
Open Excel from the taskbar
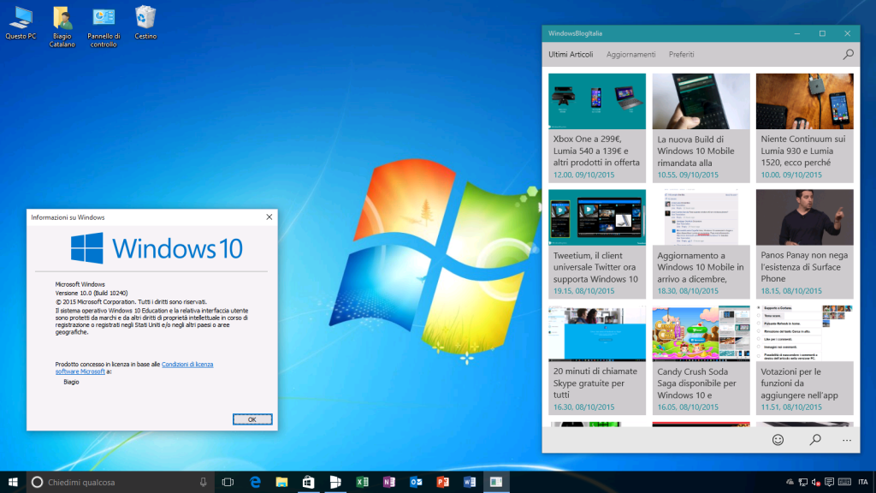click(x=362, y=482)
